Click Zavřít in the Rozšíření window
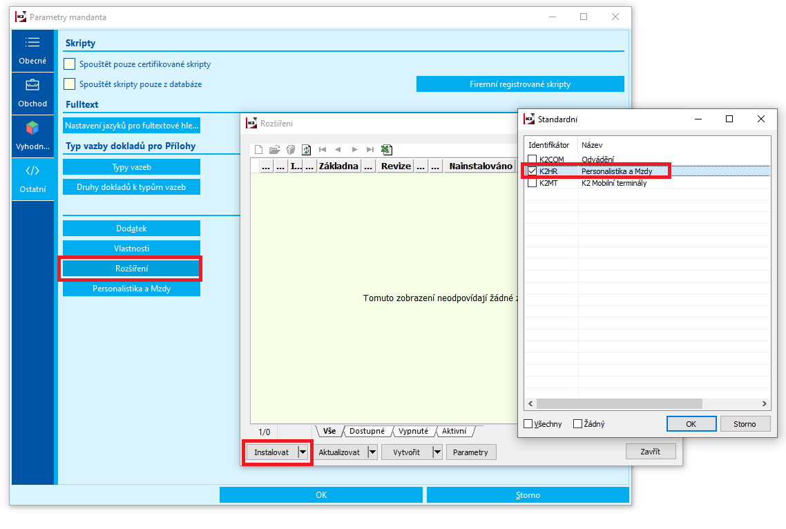Screen dimensions: 786x529 [x=651, y=451]
